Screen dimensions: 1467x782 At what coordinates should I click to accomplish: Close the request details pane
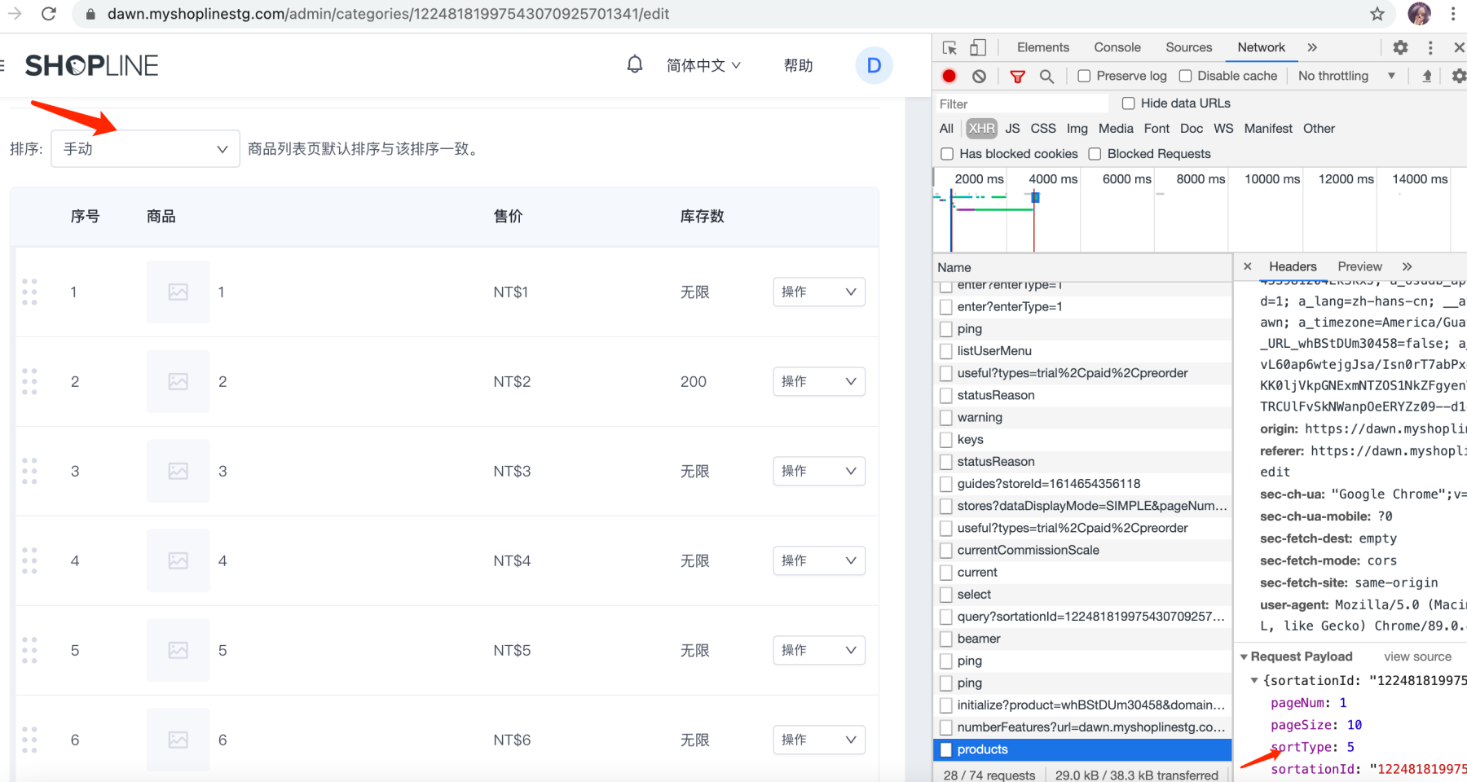pos(1247,266)
